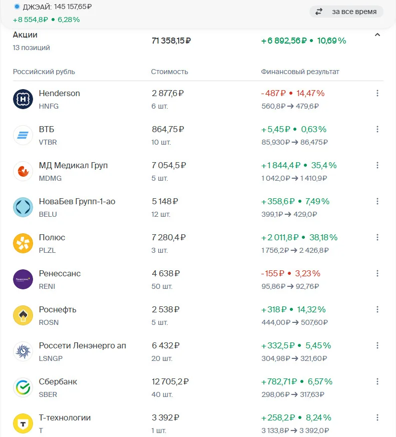Click МД Медикал gain +1 844,4 ₽

click(281, 166)
